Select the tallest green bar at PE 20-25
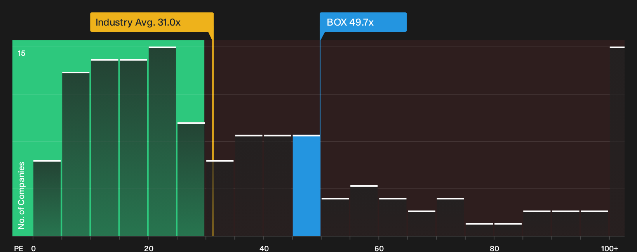The image size is (637, 252). click(162, 141)
